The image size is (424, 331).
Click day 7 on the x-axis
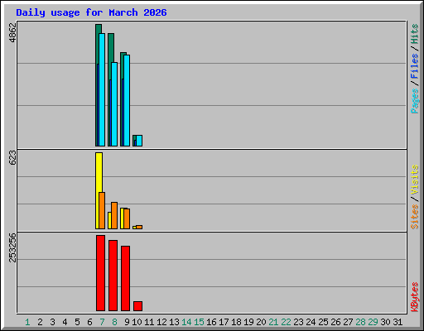(x=102, y=322)
